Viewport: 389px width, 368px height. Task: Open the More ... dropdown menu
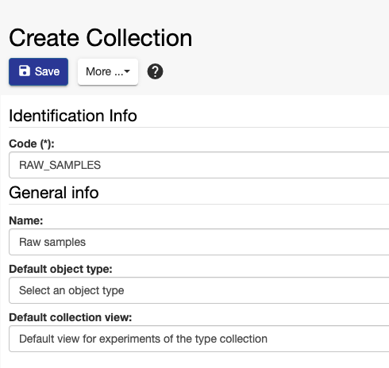click(108, 71)
